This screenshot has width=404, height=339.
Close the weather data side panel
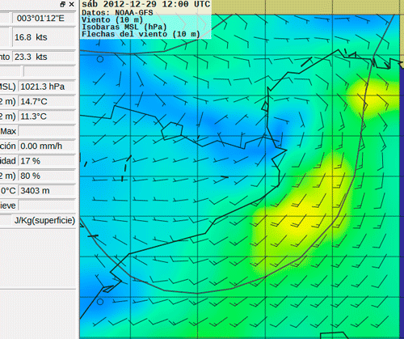(x=71, y=4)
